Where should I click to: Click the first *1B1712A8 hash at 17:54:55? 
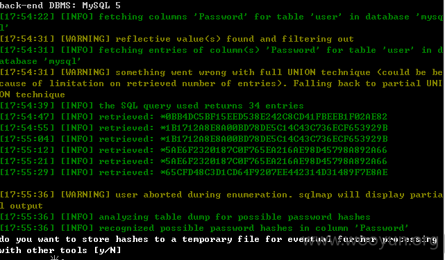pos(274,128)
